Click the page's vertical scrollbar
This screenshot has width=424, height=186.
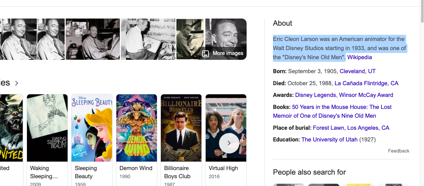click(422, 93)
